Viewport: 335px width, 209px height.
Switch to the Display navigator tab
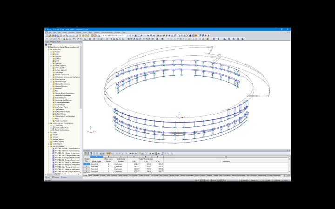[55, 177]
